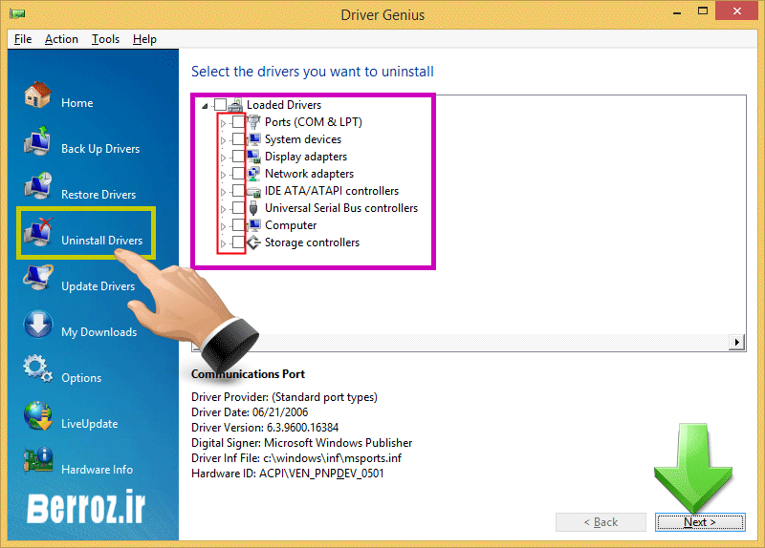The image size is (765, 548).
Task: Check the Storage controllers checkbox
Action: [x=238, y=242]
